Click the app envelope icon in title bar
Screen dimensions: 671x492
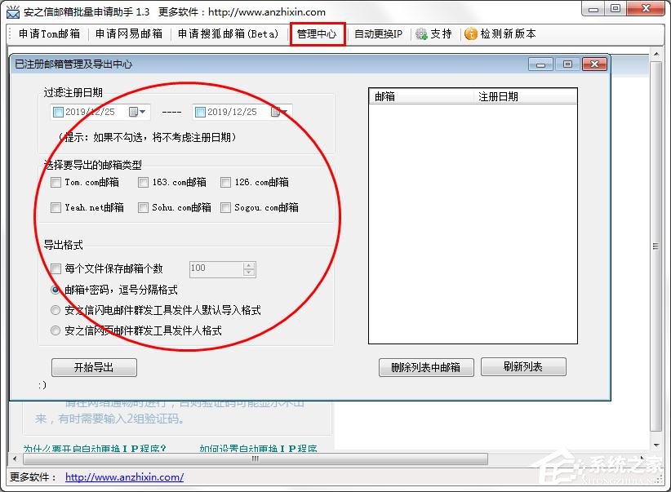click(x=13, y=12)
